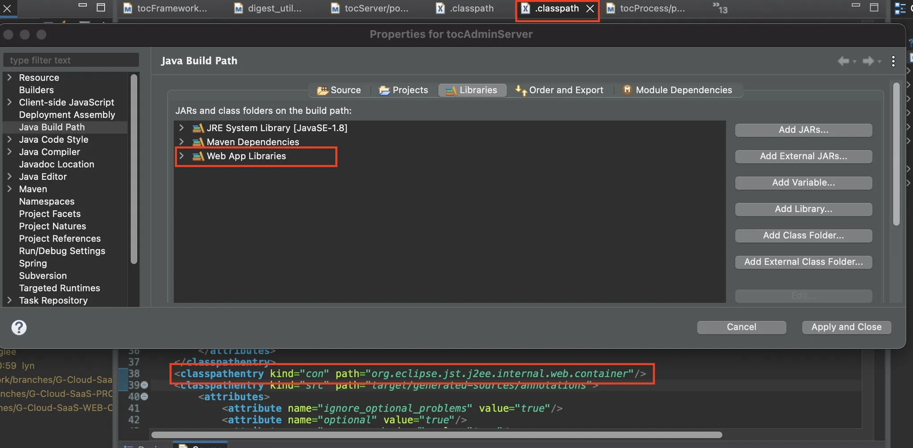Expand the JRE System Library node
This screenshot has height=448, width=913.
tap(181, 128)
